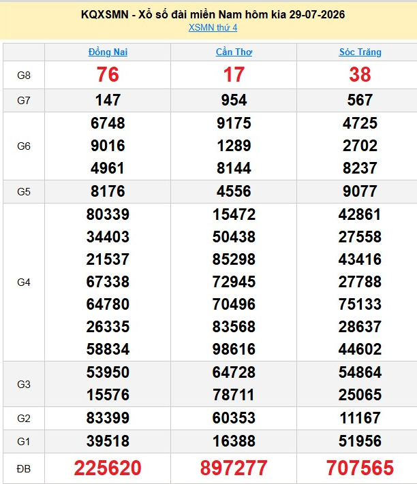Click the G2 row label
Screen dimensions: 417x484
[24, 418]
